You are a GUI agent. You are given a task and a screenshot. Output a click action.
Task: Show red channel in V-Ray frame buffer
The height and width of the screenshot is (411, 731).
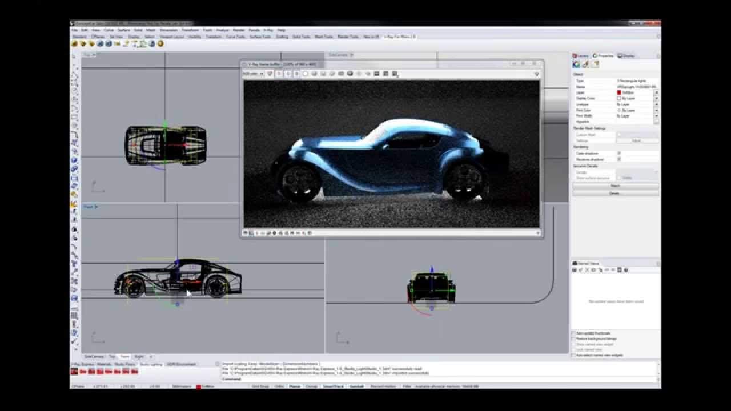point(279,74)
